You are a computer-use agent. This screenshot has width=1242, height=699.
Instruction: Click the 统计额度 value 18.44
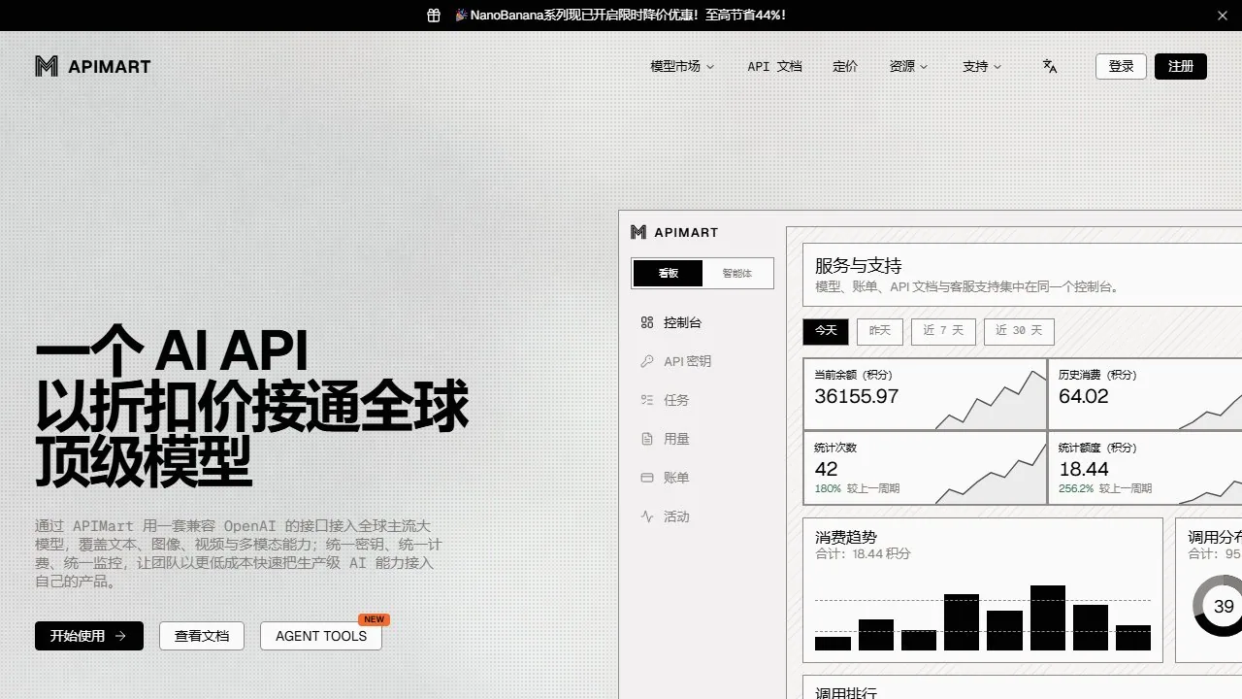(x=1084, y=469)
